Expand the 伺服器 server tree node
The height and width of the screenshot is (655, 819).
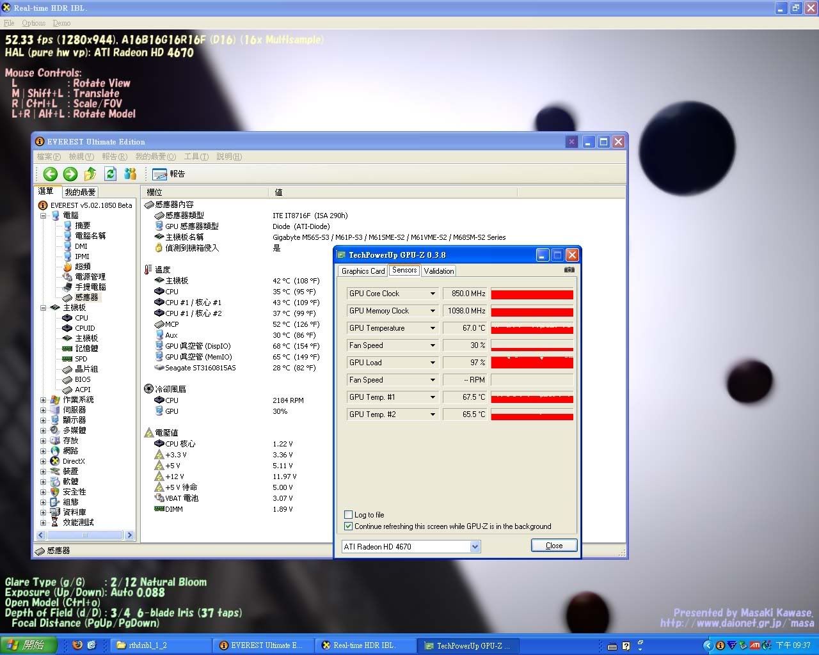point(44,410)
